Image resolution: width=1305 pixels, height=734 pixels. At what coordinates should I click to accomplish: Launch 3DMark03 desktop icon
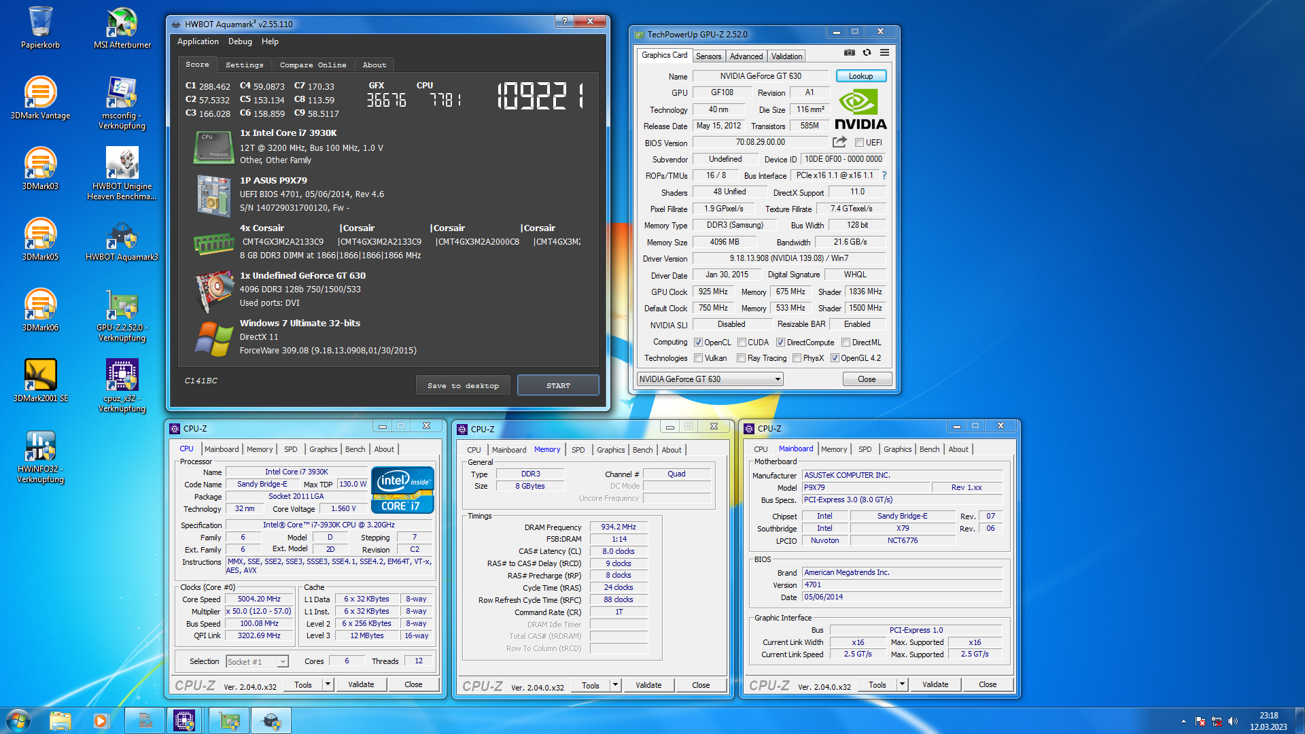(40, 169)
